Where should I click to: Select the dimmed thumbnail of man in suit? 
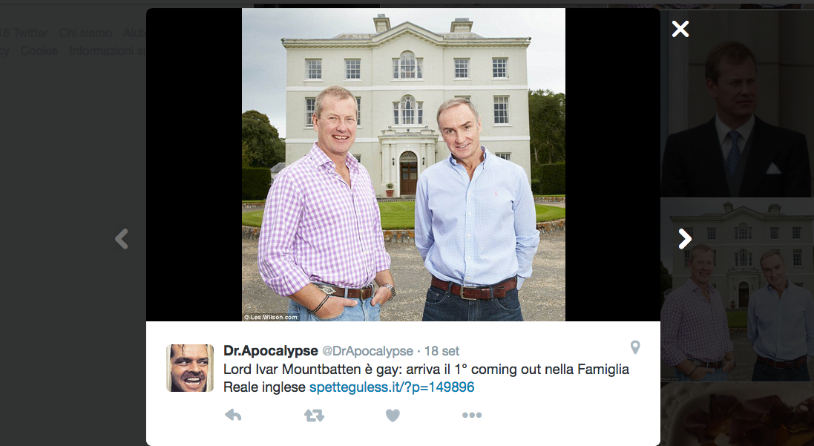click(x=737, y=104)
